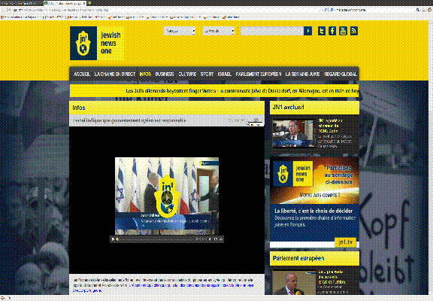Select the INFOS menu item
Image resolution: width=433 pixels, height=301 pixels.
point(145,74)
